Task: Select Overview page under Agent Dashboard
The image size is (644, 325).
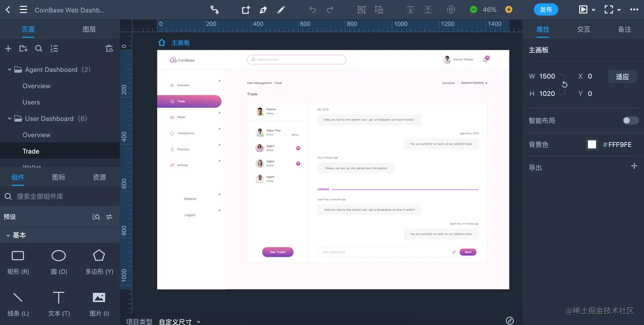Action: [36, 86]
